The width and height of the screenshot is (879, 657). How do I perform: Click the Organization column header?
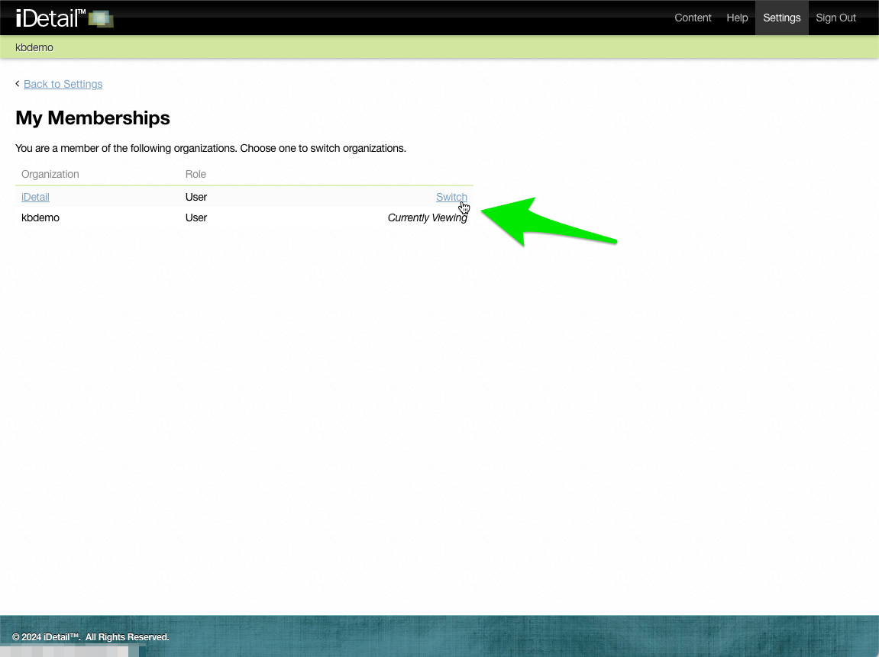(x=50, y=174)
